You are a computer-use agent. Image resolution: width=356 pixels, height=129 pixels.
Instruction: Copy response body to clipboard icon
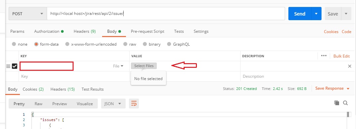(337, 103)
